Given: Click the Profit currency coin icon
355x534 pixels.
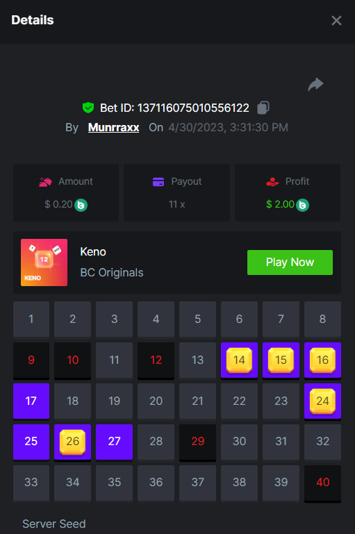Looking at the screenshot, I should 302,205.
